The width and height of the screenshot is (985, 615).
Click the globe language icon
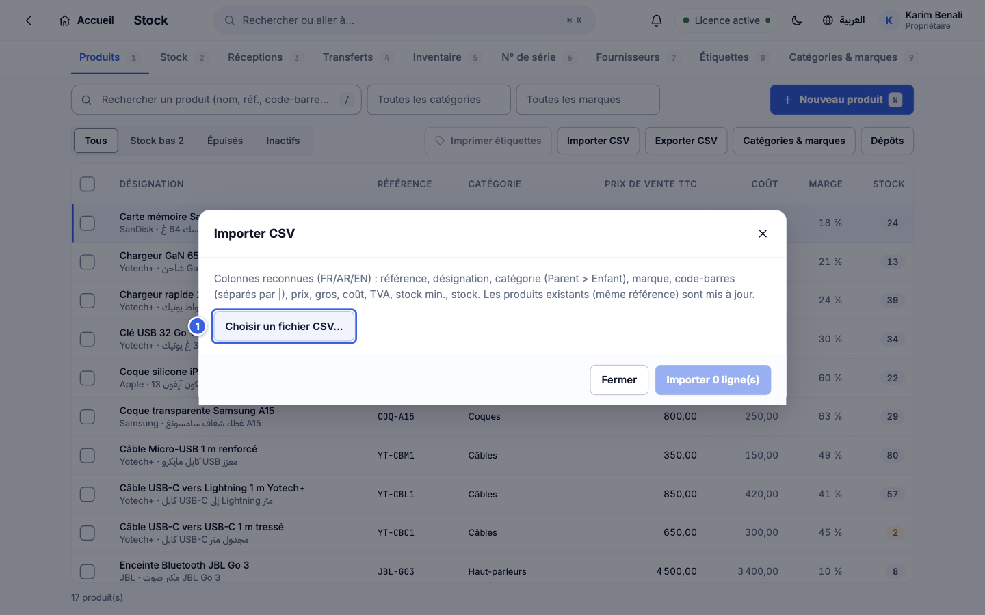[x=828, y=20]
